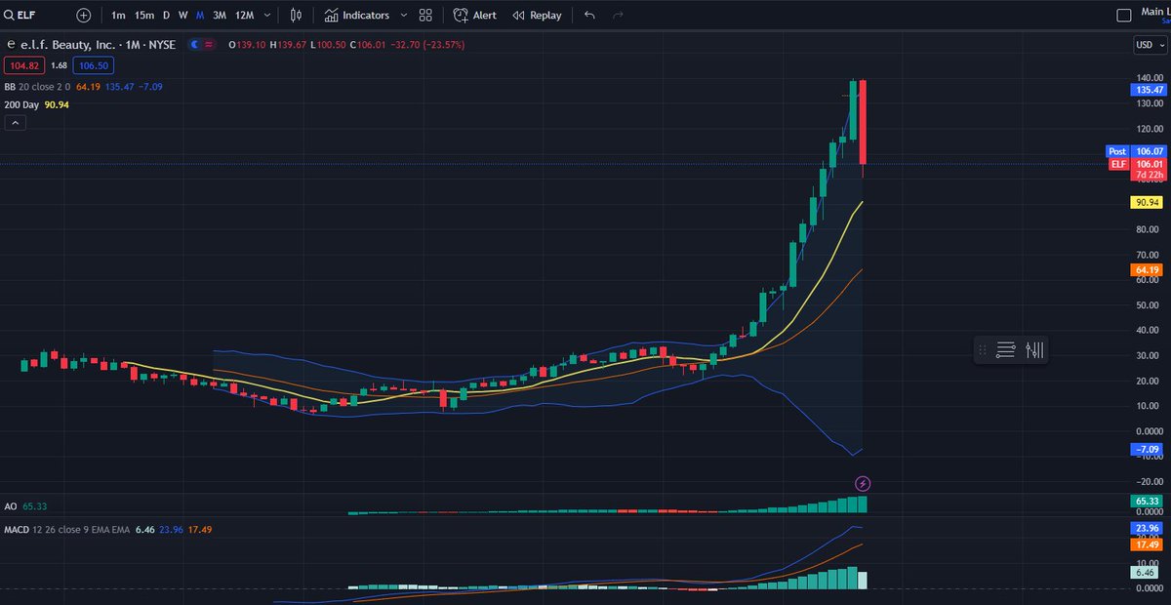
Task: Select the 15m timeframe
Action: (x=144, y=15)
